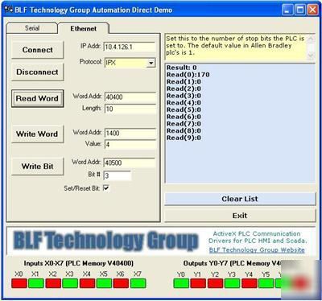
Task: Click the Length field with value 10
Action: [x=130, y=109]
